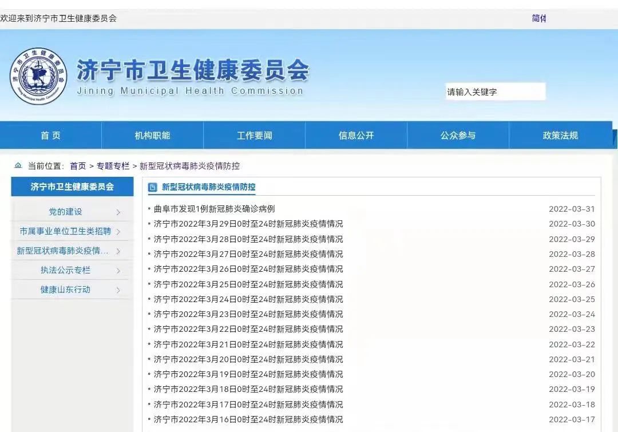The image size is (618, 432).
Task: Open 曲阜市发现1例新冠肺炎确诊病例 article
Action: point(214,209)
